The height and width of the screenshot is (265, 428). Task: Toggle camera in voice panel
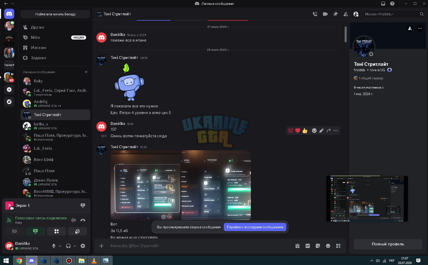[x=15, y=231]
